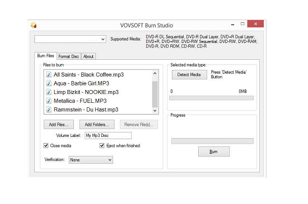
Task: Open the About tab
Action: (x=88, y=56)
